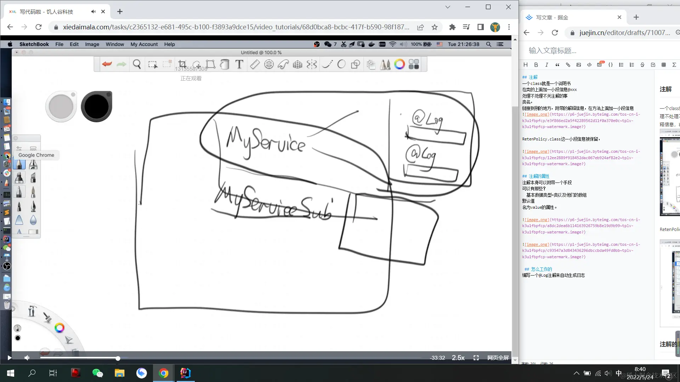This screenshot has height=382, width=680.
Task: Insert image using Juejin editor toolbar icon
Action: tap(578, 65)
